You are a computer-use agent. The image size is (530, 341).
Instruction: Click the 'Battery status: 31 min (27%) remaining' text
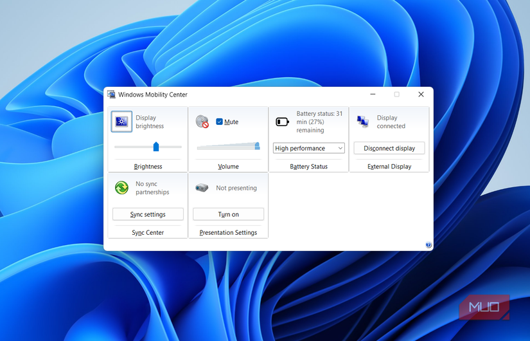coord(319,122)
